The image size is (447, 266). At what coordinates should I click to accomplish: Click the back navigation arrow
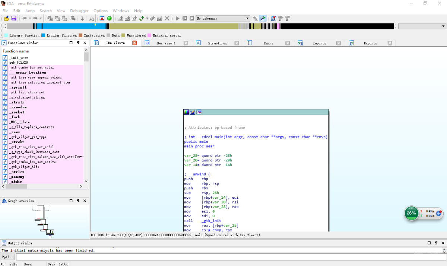(x=24, y=18)
